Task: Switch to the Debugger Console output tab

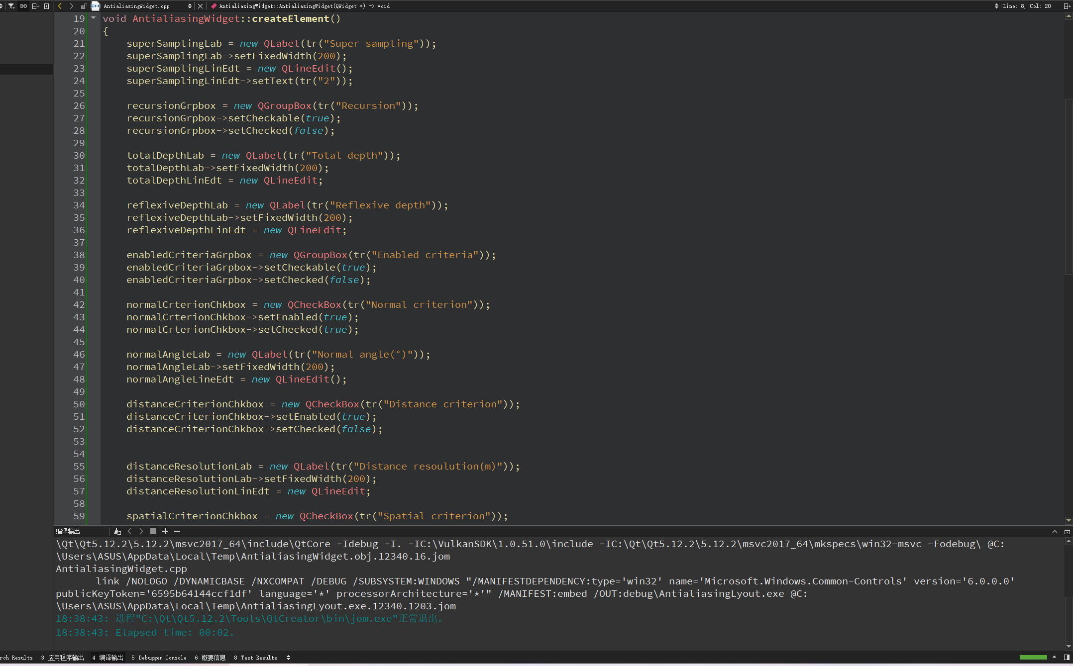Action: (159, 658)
